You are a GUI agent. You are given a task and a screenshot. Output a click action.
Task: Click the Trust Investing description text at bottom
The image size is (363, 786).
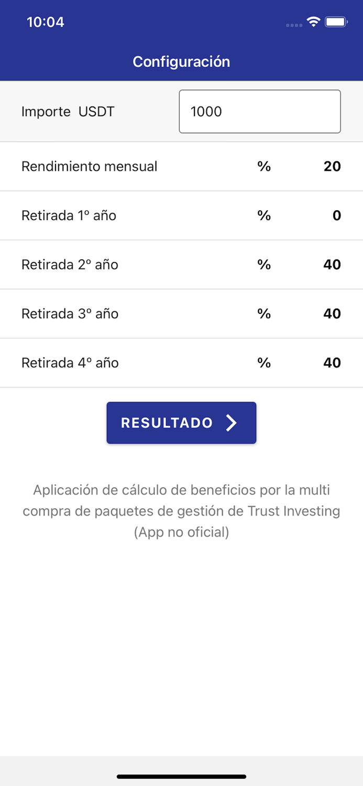181,511
